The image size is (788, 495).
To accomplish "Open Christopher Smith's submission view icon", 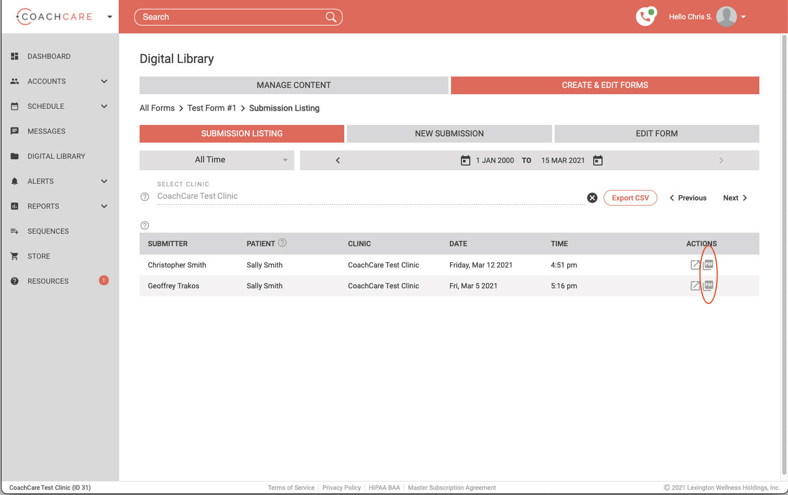I will 695,265.
